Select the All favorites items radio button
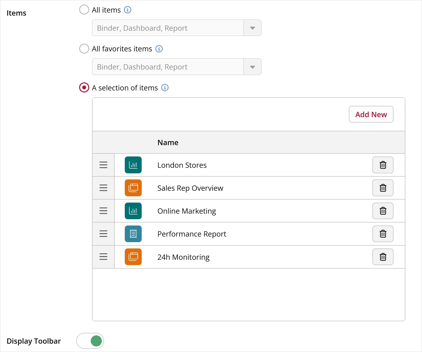 84,49
